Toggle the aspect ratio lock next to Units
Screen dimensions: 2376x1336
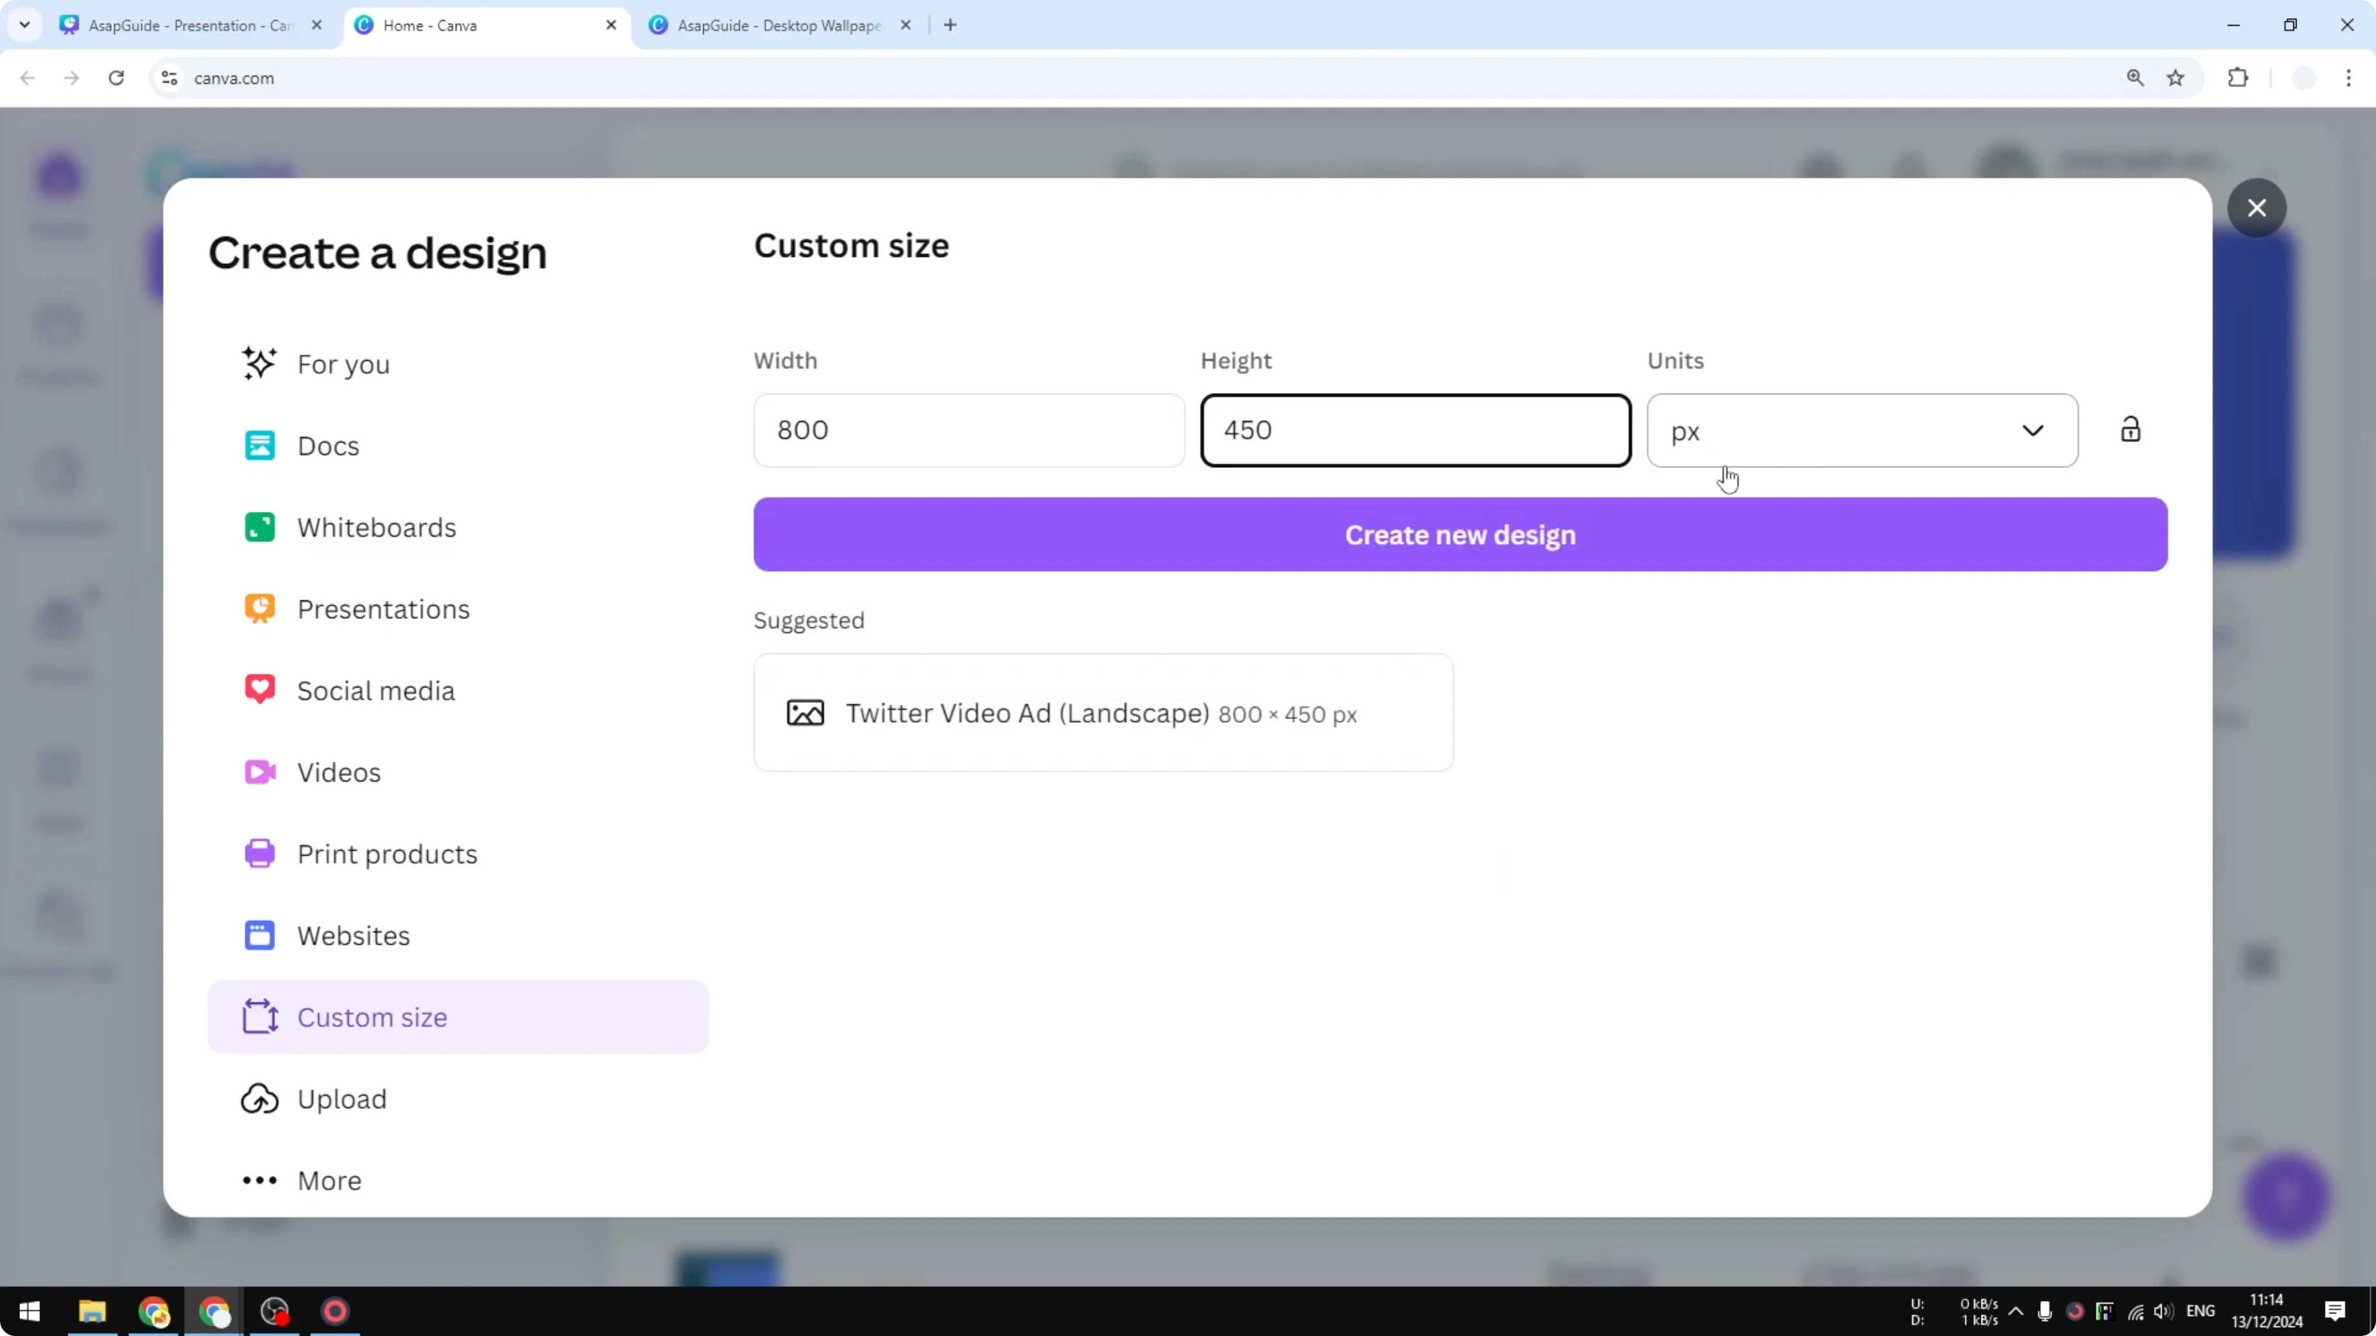(2131, 429)
